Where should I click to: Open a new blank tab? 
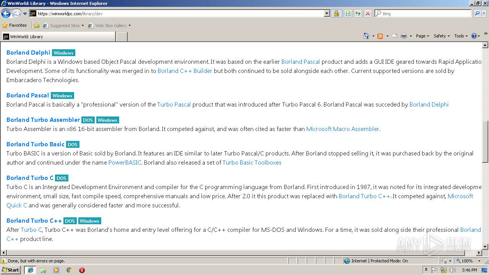tap(122, 37)
